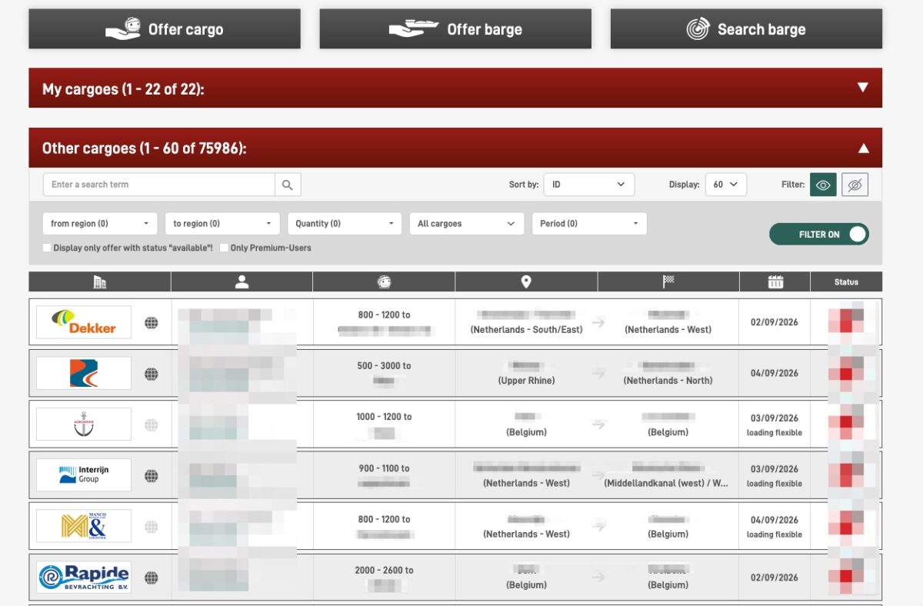
Task: Open the Dekker company logo
Action: 84,322
